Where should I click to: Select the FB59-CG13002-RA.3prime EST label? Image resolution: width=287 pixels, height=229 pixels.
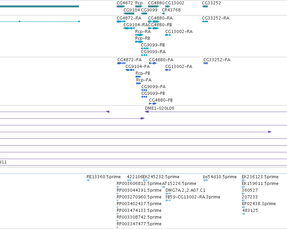193,197
